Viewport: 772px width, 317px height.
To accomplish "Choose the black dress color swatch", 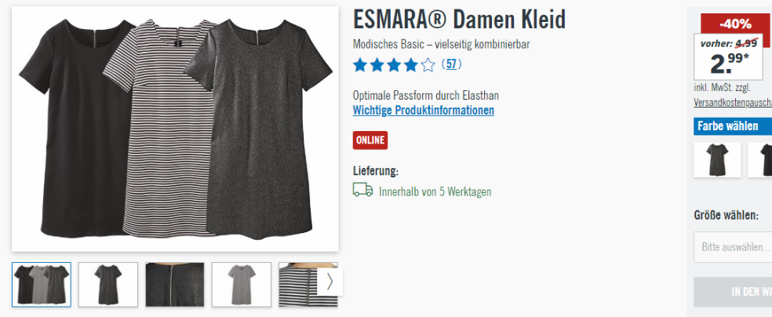I will click(760, 160).
